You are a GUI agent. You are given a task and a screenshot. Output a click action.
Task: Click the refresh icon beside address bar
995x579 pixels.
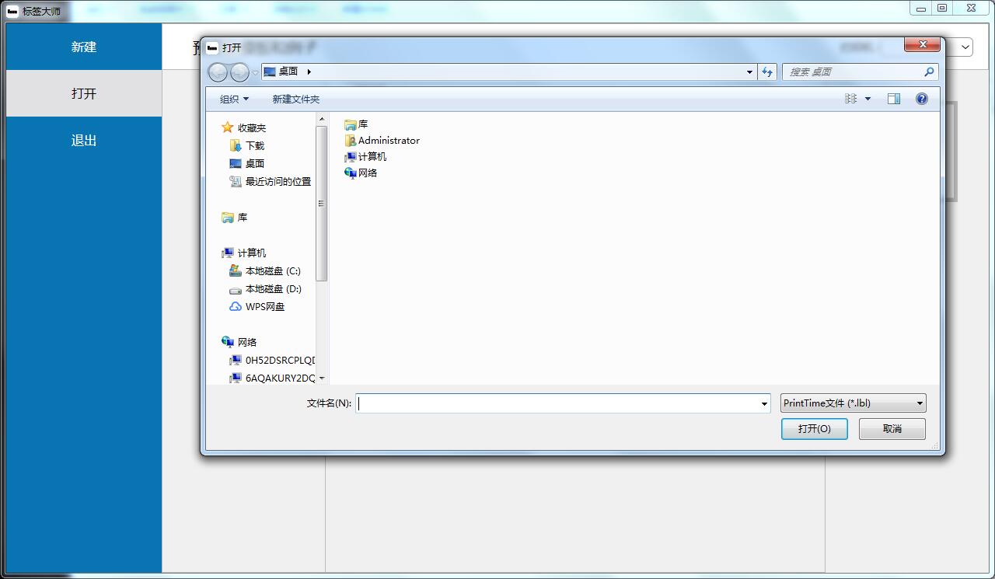[767, 72]
